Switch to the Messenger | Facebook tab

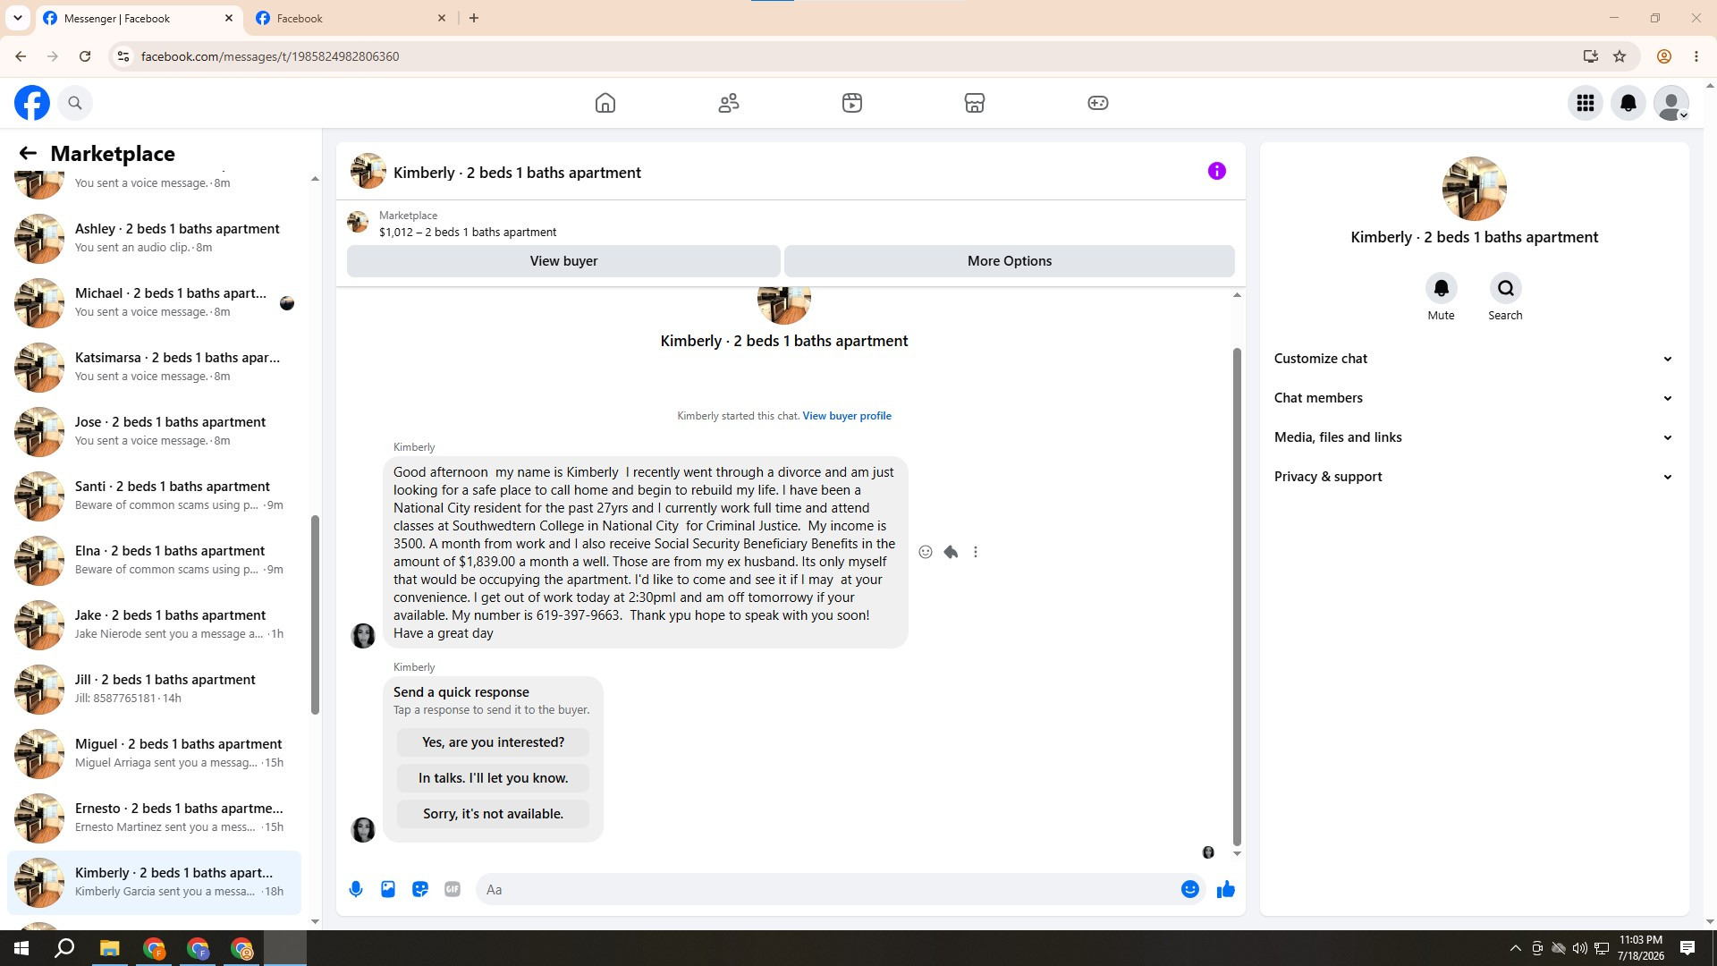coord(139,18)
